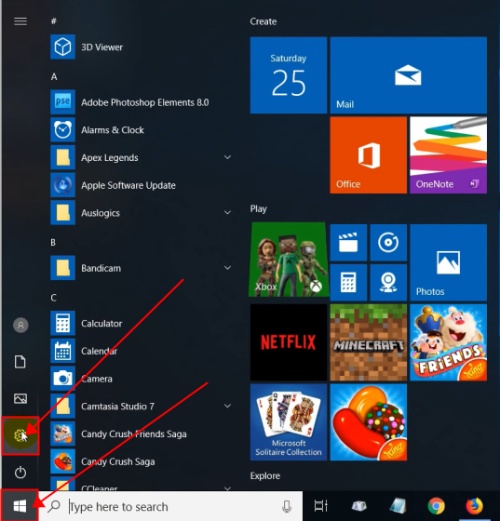Click the 'A' letter group header
This screenshot has width=500, height=521.
[x=54, y=76]
